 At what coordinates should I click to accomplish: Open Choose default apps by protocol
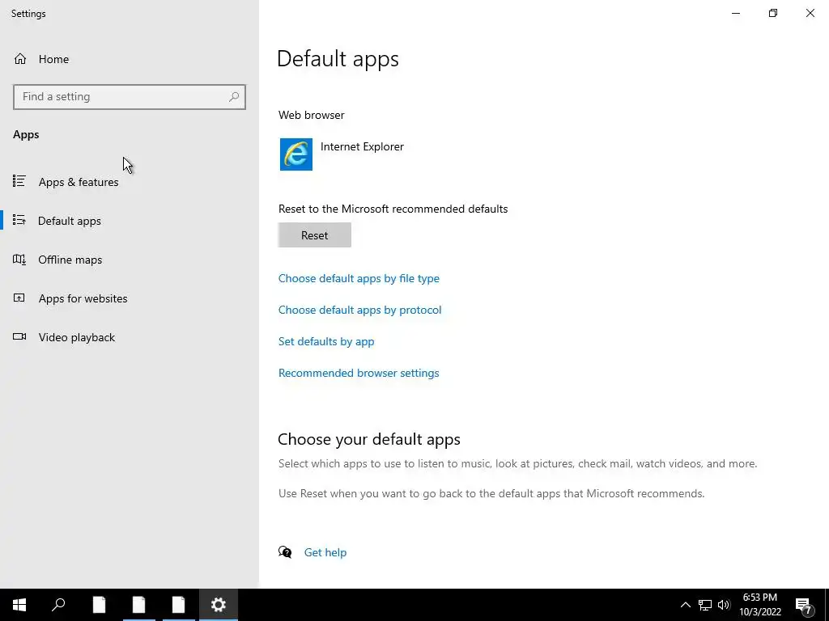[359, 310]
